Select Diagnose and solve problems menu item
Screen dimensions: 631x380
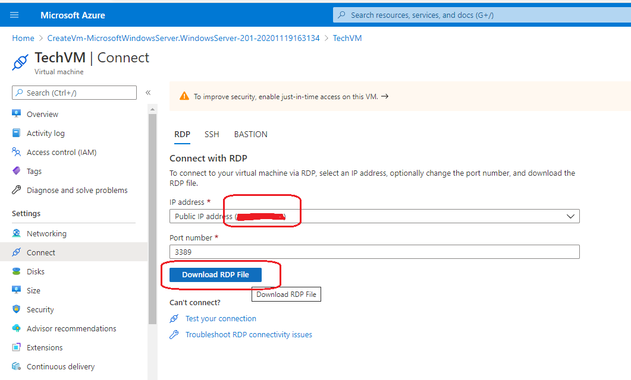pyautogui.click(x=74, y=190)
